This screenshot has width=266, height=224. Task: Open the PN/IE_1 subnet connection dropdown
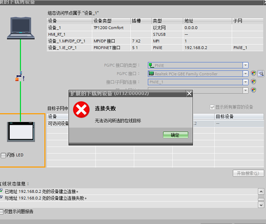[x=245, y=82]
